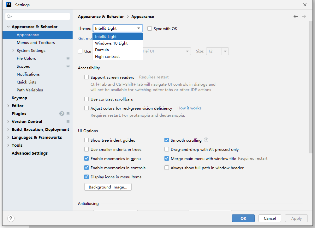Viewport: 315px width, 228px height.
Task: Expand System Settings chevron
Action: pos(13,51)
